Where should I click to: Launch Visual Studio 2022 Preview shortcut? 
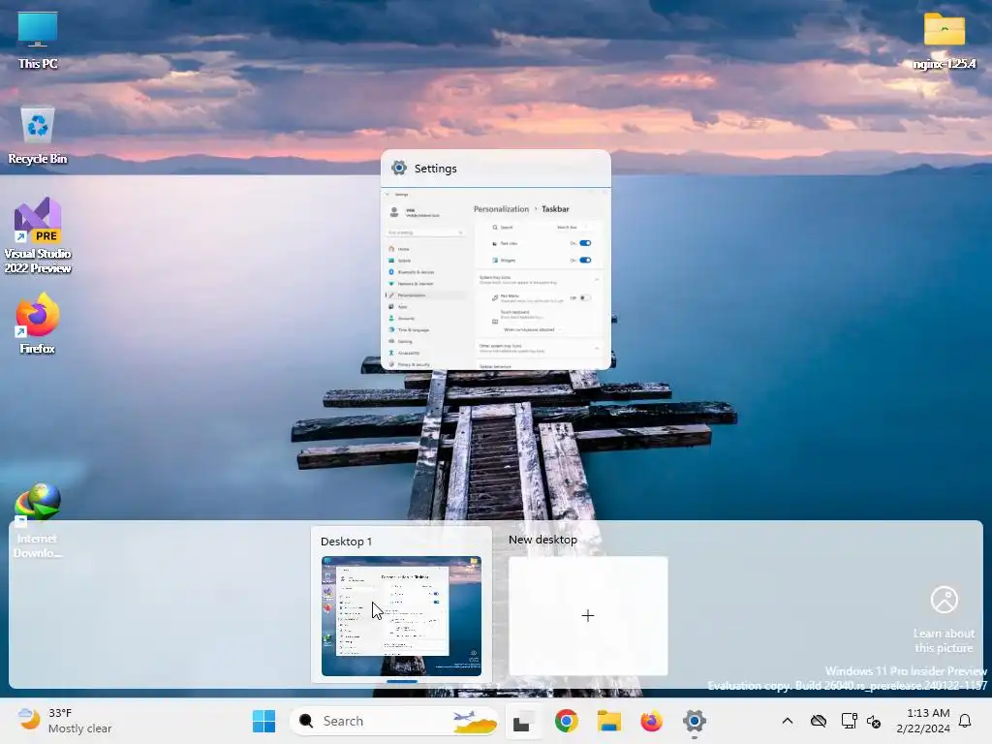[38, 236]
